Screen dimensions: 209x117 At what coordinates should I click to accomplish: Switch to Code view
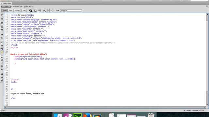(x=5, y=10)
